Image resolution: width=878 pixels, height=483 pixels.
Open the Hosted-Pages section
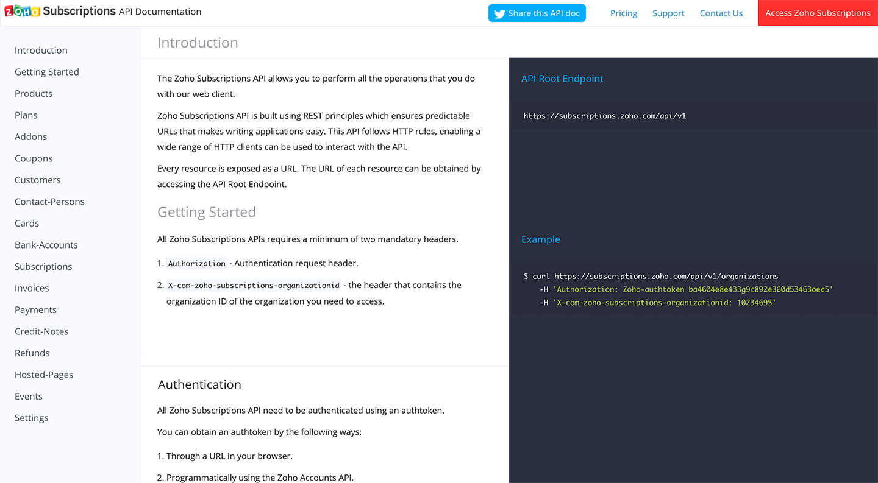coord(44,375)
